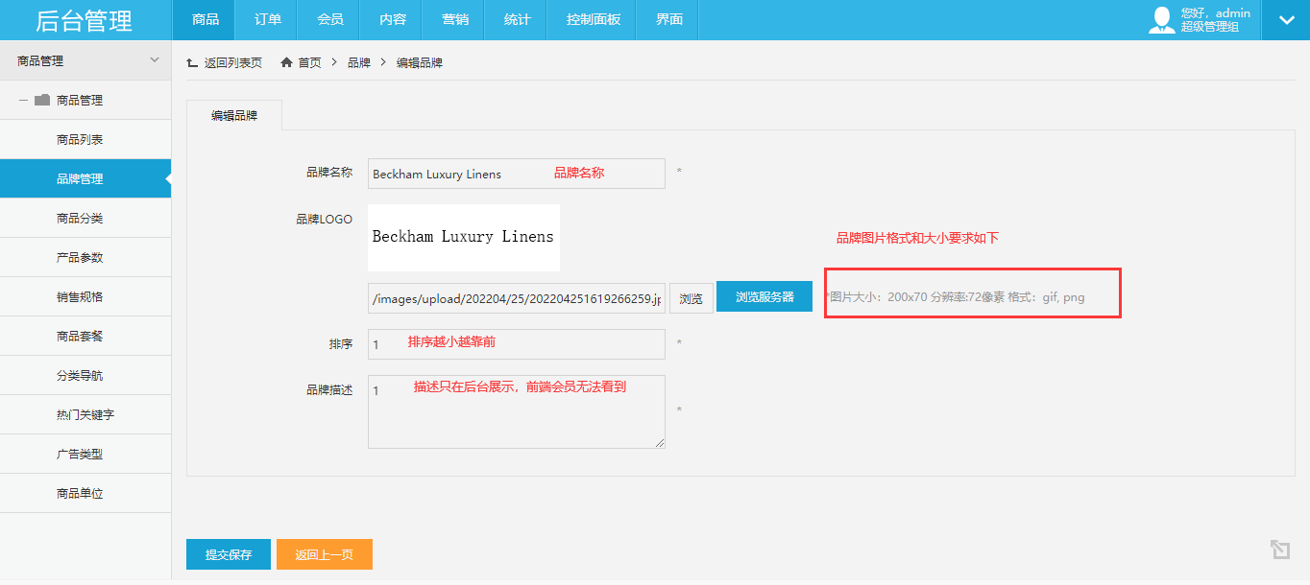Click the 编辑品牌 breadcrumb text
Screen dimensions: 1310x585
420,62
